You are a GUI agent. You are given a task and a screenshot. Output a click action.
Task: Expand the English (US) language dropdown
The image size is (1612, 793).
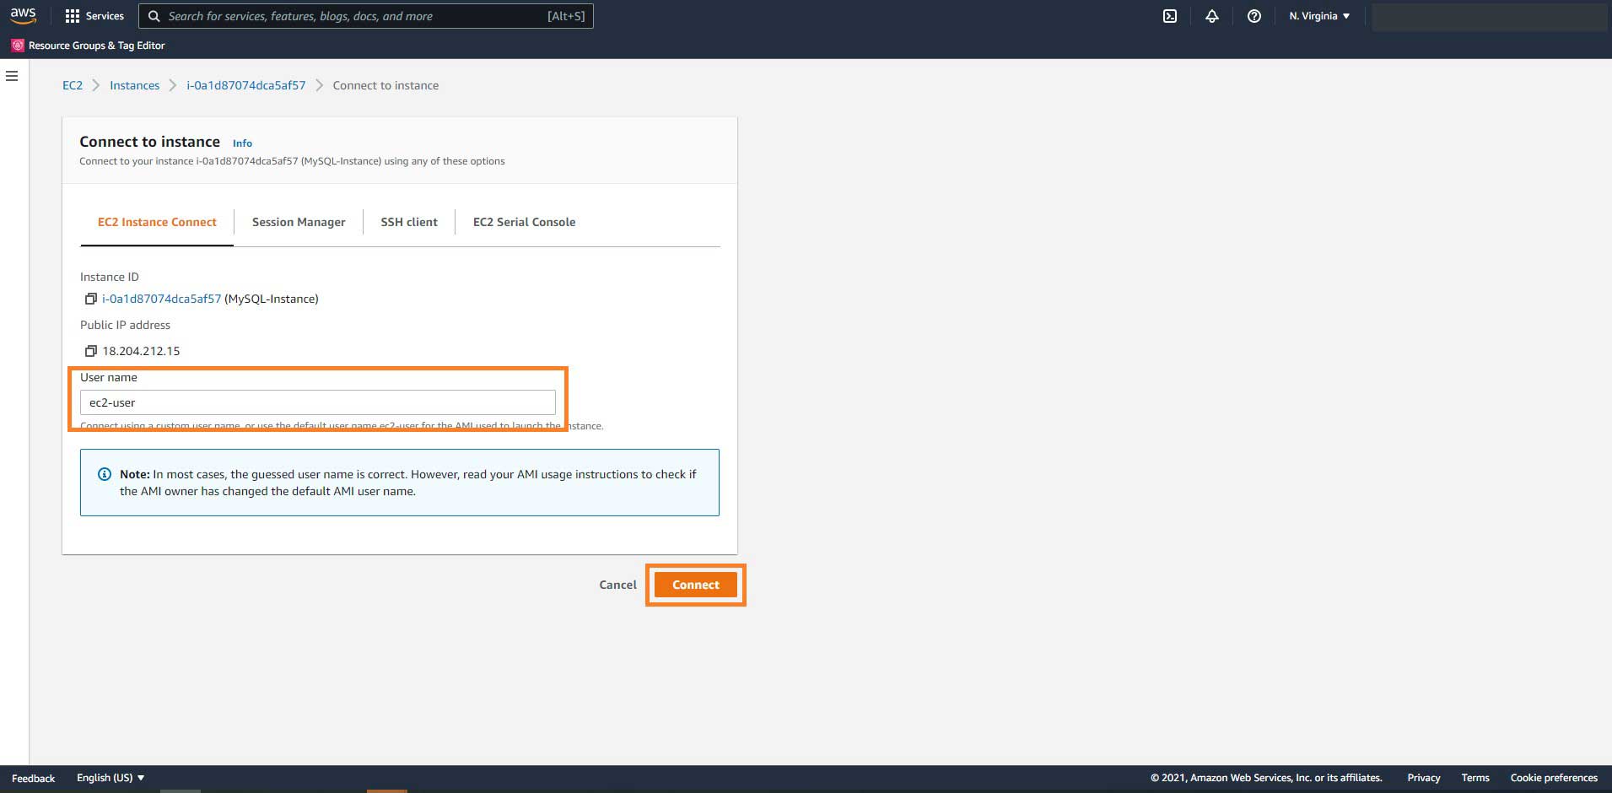coord(111,778)
